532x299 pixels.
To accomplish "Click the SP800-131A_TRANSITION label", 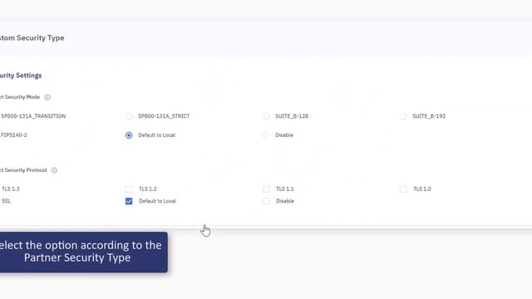I will tap(33, 116).
